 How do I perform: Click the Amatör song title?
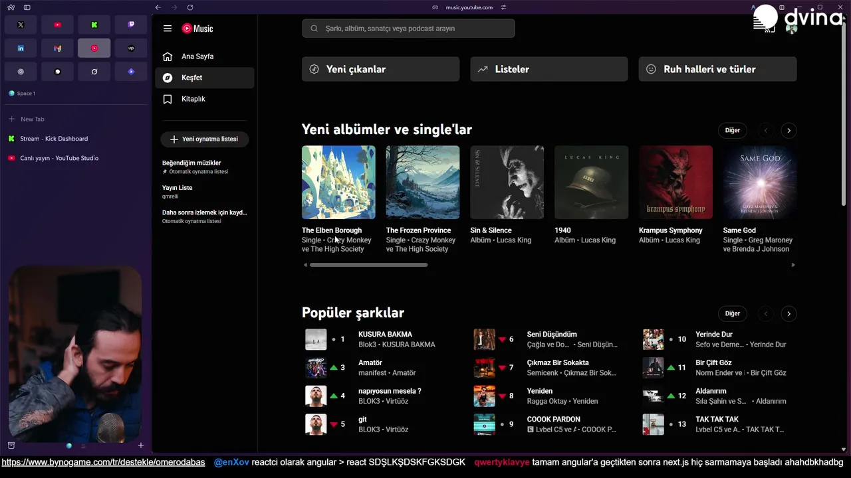pos(370,363)
